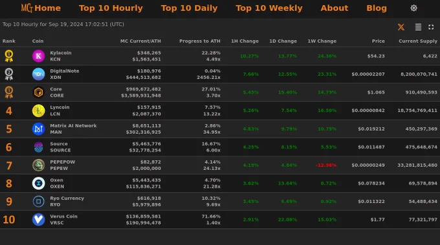Image resolution: width=440 pixels, height=245 pixels.
Task: Click the rank number 7
Action: pos(9,165)
